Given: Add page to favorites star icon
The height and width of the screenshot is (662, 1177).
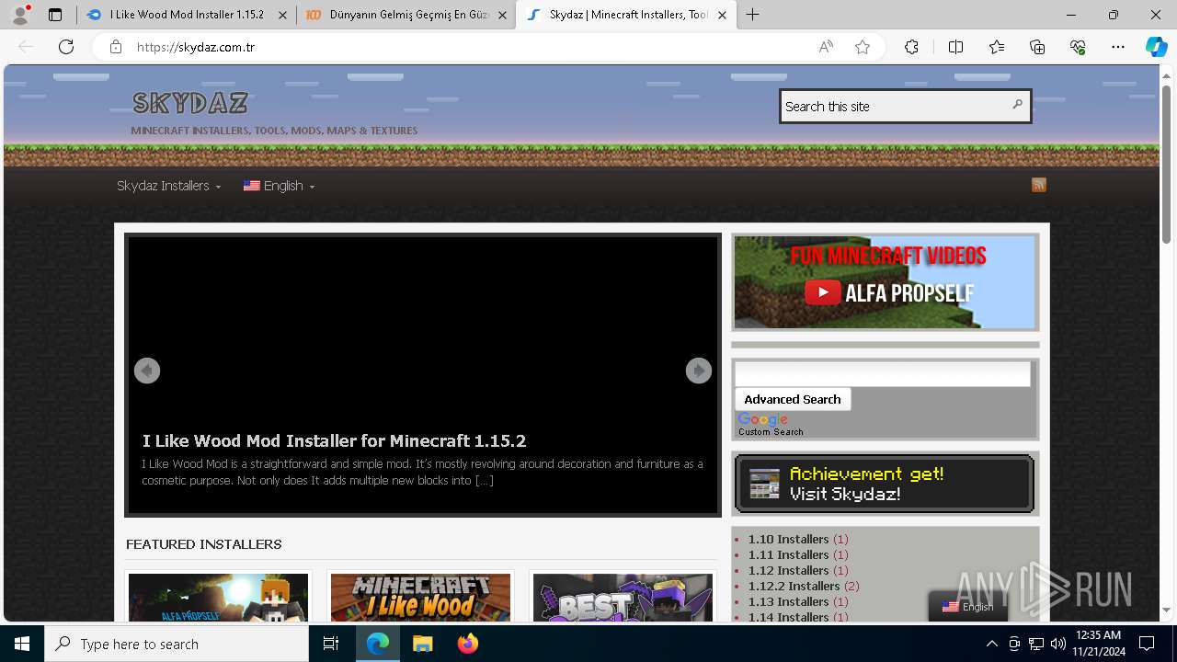Looking at the screenshot, I should (863, 47).
